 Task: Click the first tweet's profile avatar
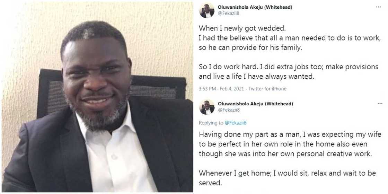pyautogui.click(x=207, y=10)
